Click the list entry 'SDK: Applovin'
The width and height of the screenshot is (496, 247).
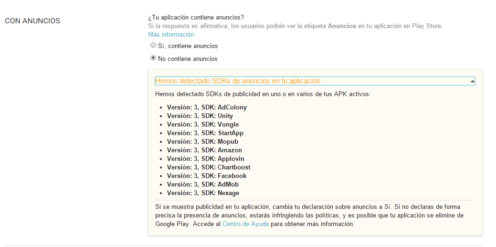pos(206,158)
